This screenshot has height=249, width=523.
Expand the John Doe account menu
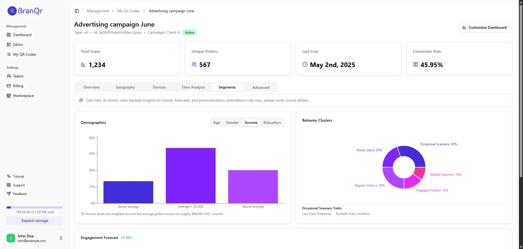pos(61,238)
